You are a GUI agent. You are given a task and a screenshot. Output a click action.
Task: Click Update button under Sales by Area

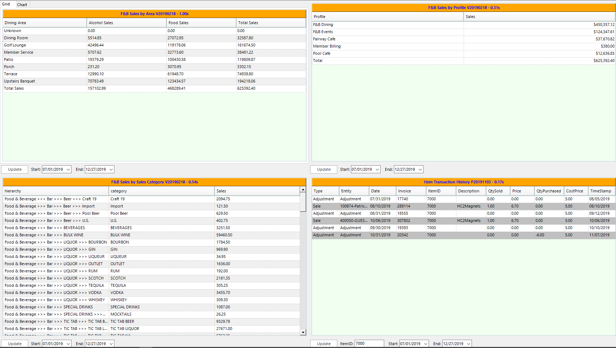click(15, 169)
